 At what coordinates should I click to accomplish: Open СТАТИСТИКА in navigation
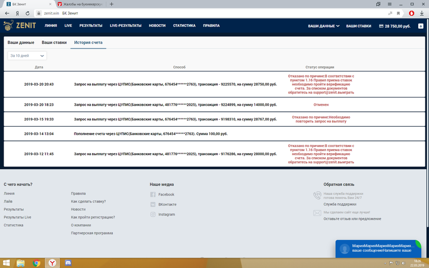click(x=184, y=26)
